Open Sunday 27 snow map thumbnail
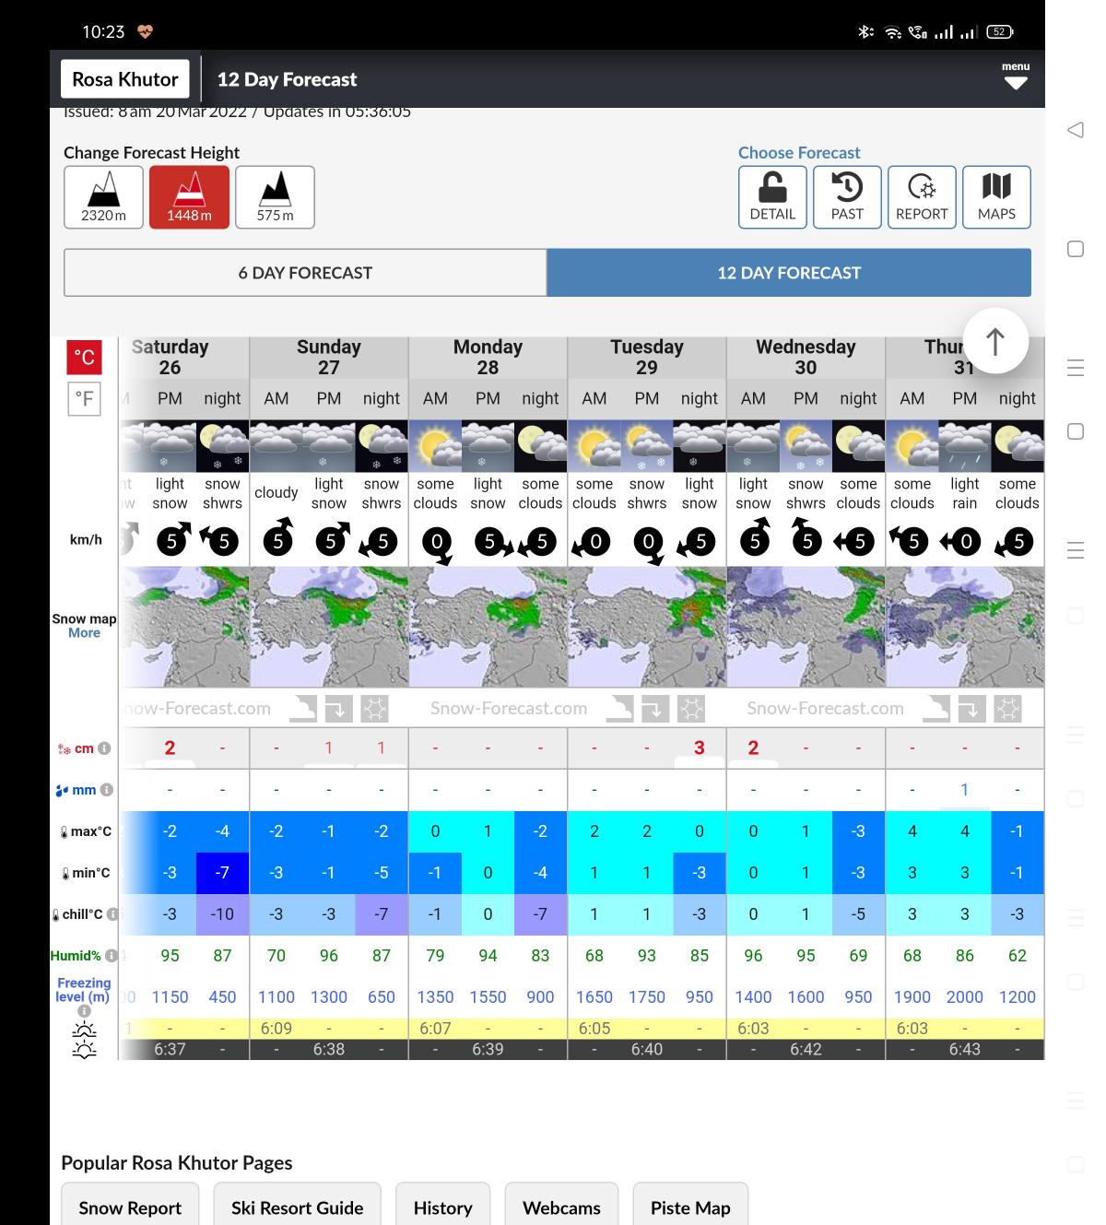Viewport: 1106px width, 1225px height. [x=329, y=627]
